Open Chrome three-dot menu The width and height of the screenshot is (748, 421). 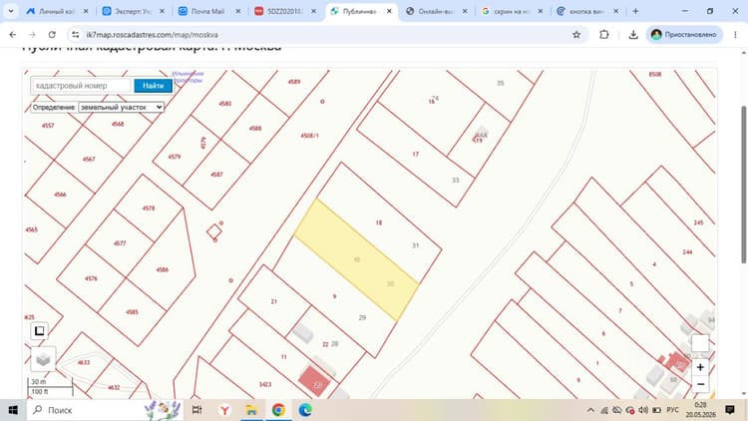click(x=735, y=34)
